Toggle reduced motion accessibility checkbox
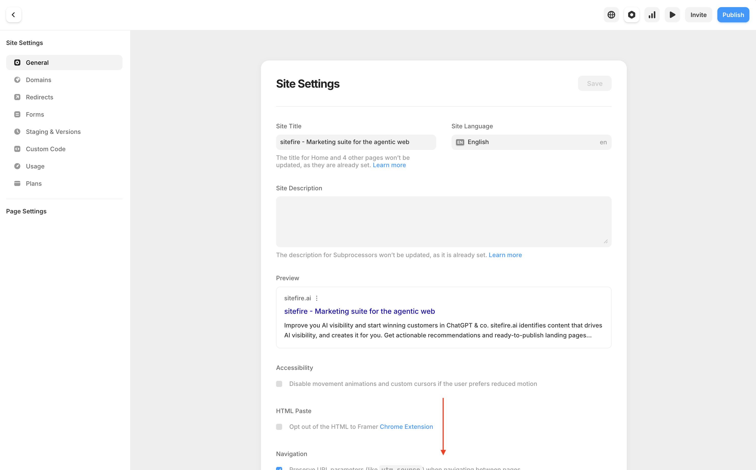Screen dimensions: 756x470 279,384
